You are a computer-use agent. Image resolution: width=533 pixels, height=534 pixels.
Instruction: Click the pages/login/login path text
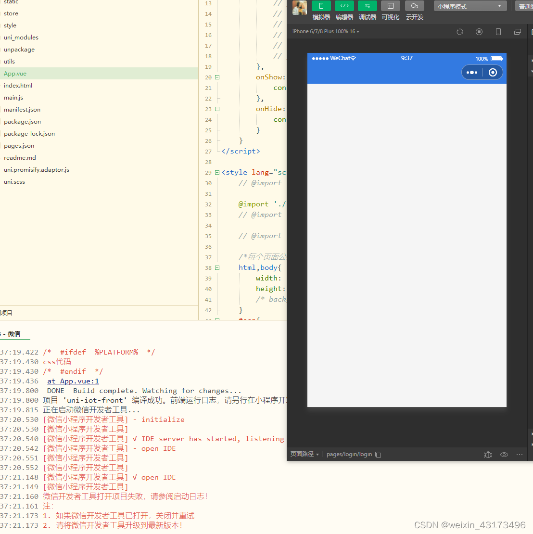[x=349, y=454]
